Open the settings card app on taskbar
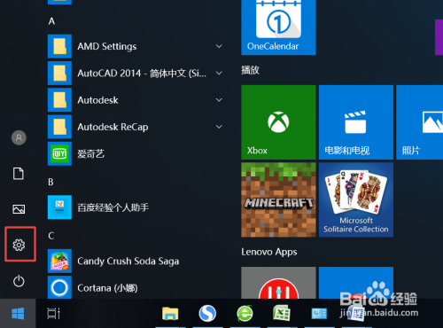The height and width of the screenshot is (328, 443). (x=319, y=314)
